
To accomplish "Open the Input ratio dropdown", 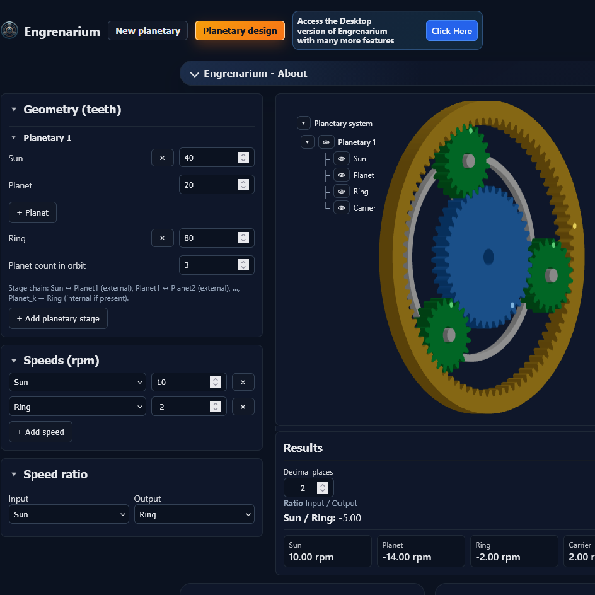I will [69, 514].
